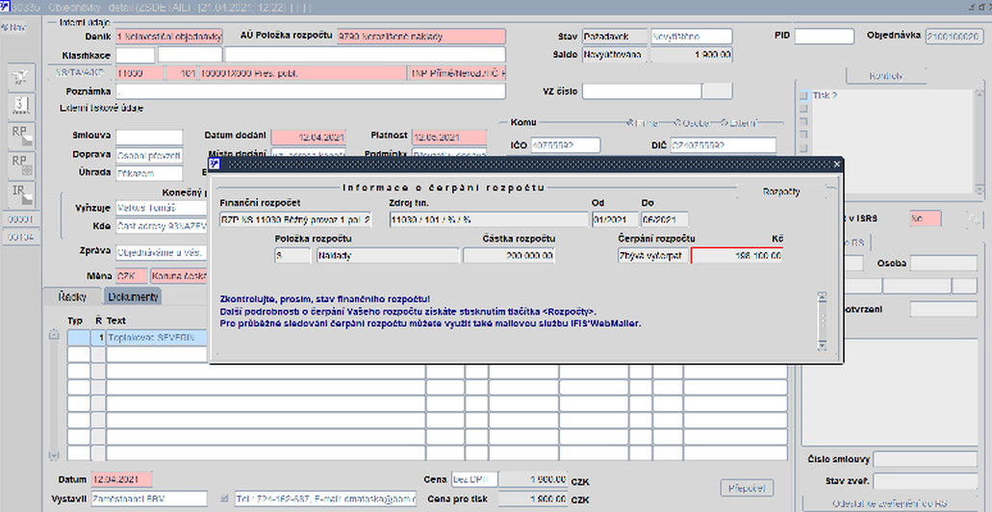Image resolution: width=992 pixels, height=512 pixels.
Task: Click the application icon in main title bar
Action: pyautogui.click(x=5, y=7)
